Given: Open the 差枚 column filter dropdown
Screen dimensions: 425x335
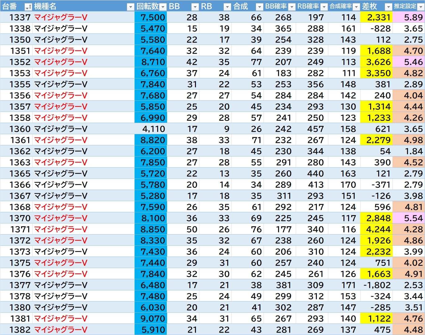Looking at the screenshot, I should [388, 7].
